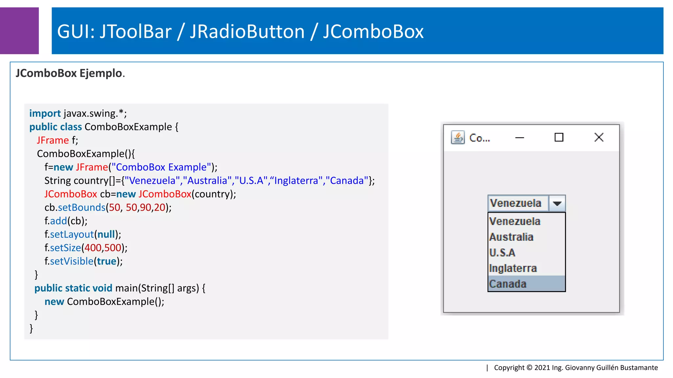Click the line "cb.setBounds(50, 50,90,20);"
The width and height of the screenshot is (673, 378).
[x=108, y=207]
